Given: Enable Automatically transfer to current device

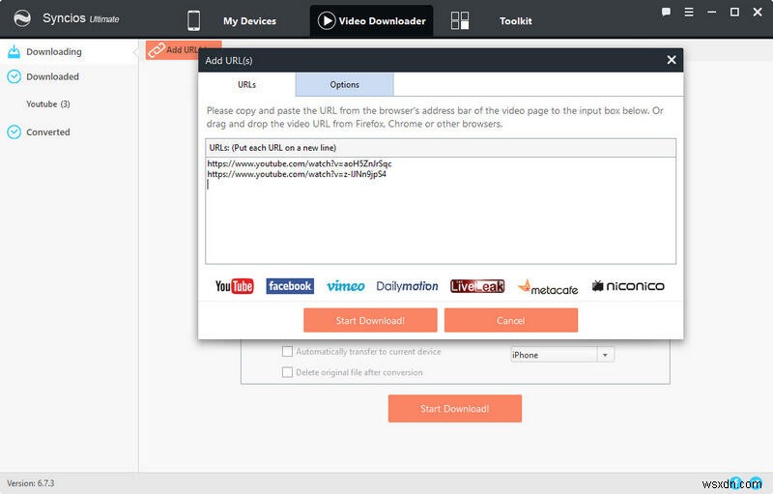Looking at the screenshot, I should [x=287, y=352].
